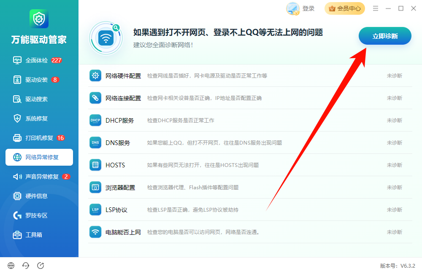Select the HOSTS label

[x=115, y=165]
